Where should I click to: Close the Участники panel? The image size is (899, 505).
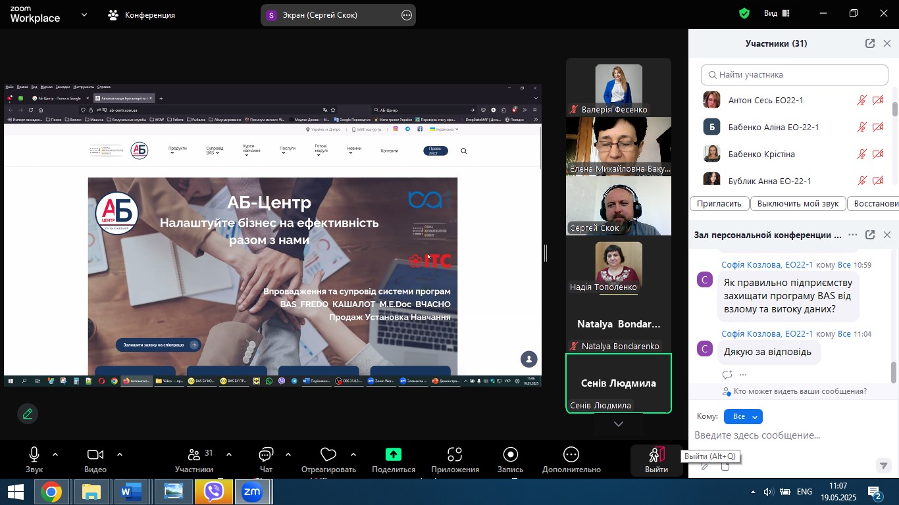887,43
